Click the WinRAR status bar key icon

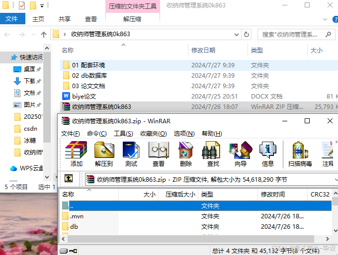tap(73, 251)
